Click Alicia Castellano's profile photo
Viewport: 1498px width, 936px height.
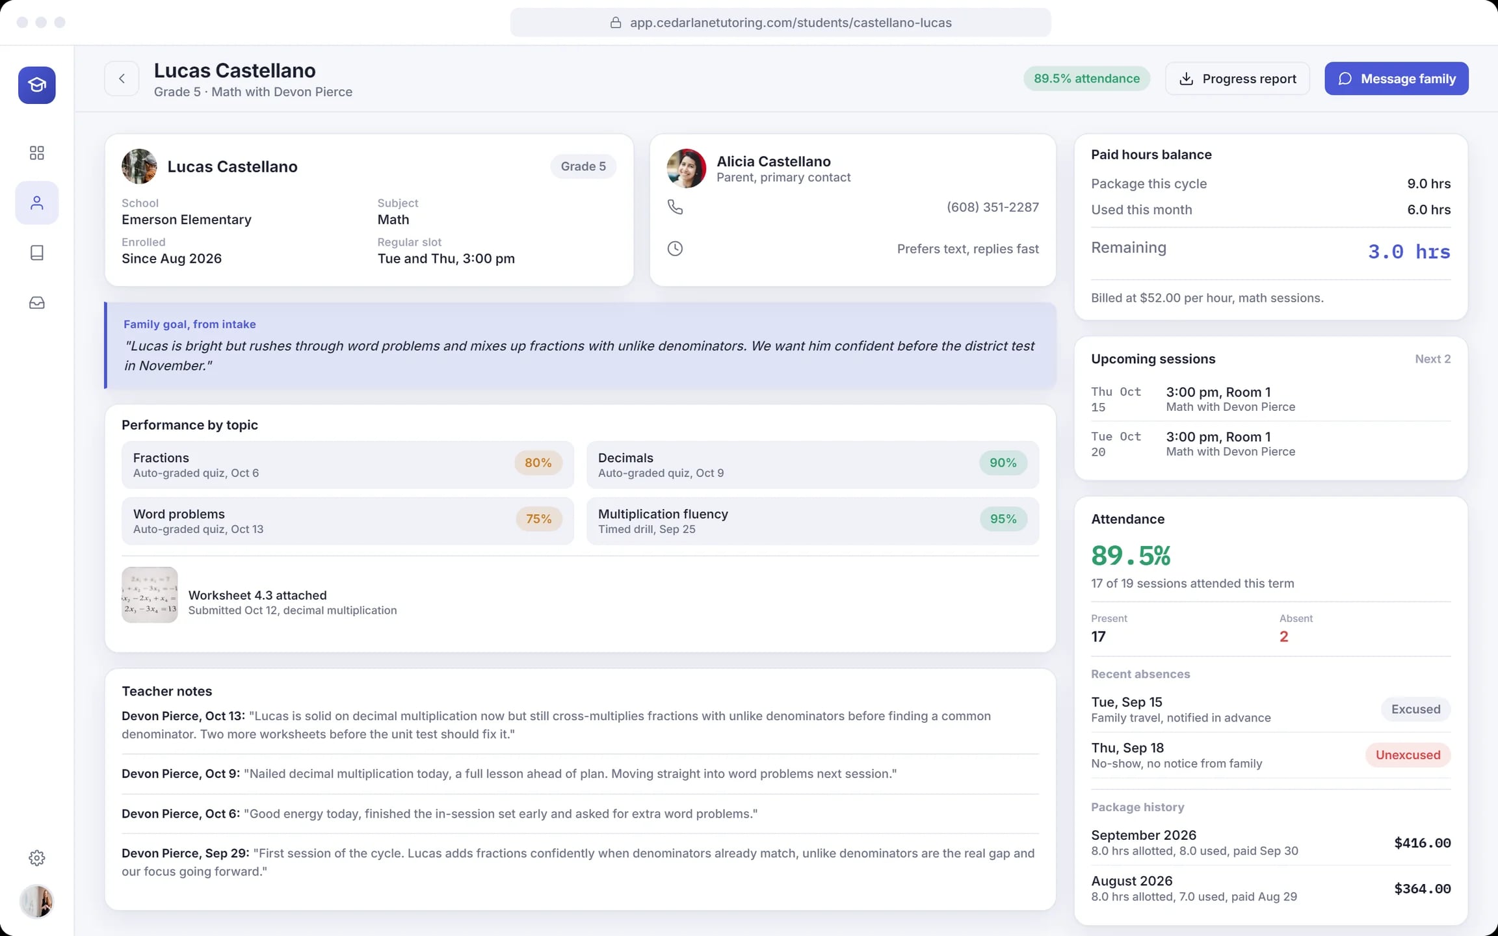click(687, 168)
